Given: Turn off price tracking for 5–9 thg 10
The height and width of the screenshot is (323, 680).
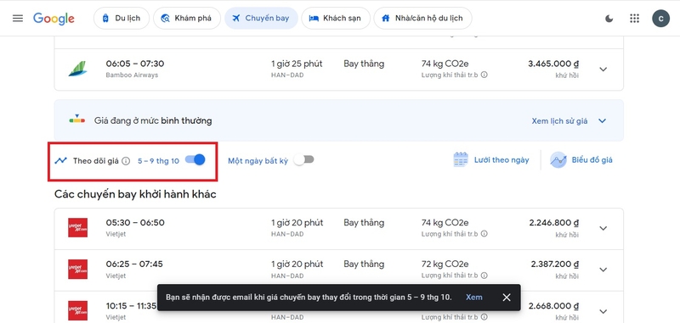Looking at the screenshot, I should pyautogui.click(x=195, y=159).
